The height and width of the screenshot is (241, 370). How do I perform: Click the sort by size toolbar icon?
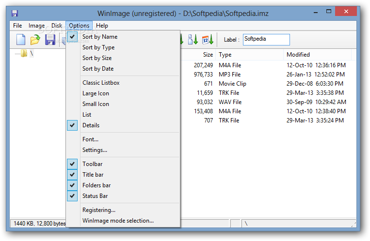[x=193, y=39]
